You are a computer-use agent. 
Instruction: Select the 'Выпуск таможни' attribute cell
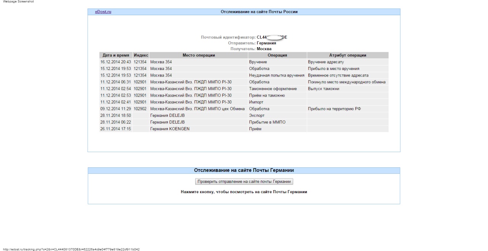(x=323, y=89)
